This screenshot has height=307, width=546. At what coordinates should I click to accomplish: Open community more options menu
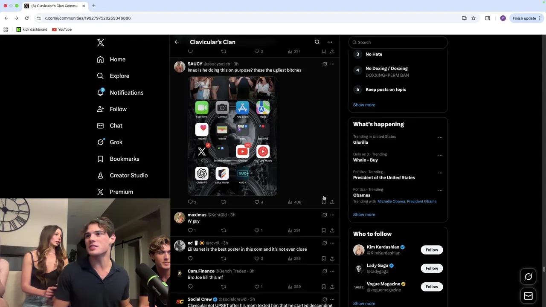[x=330, y=42]
